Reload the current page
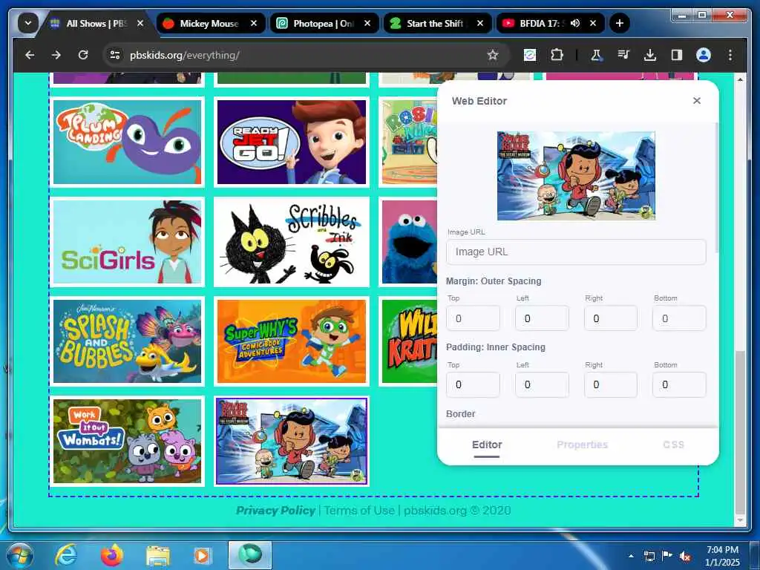The width and height of the screenshot is (760, 570). 83,55
